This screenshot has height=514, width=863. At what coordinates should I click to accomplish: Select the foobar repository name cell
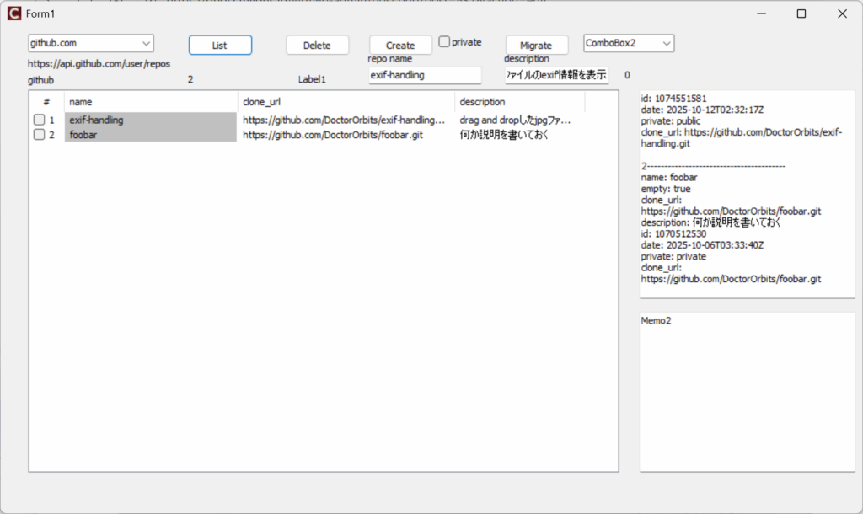(x=150, y=134)
